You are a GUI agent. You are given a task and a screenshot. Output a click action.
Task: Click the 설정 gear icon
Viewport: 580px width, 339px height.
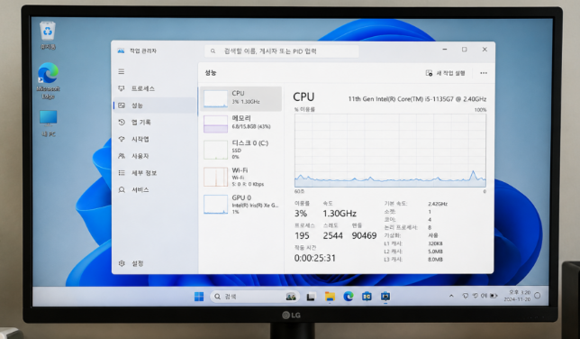pos(122,263)
